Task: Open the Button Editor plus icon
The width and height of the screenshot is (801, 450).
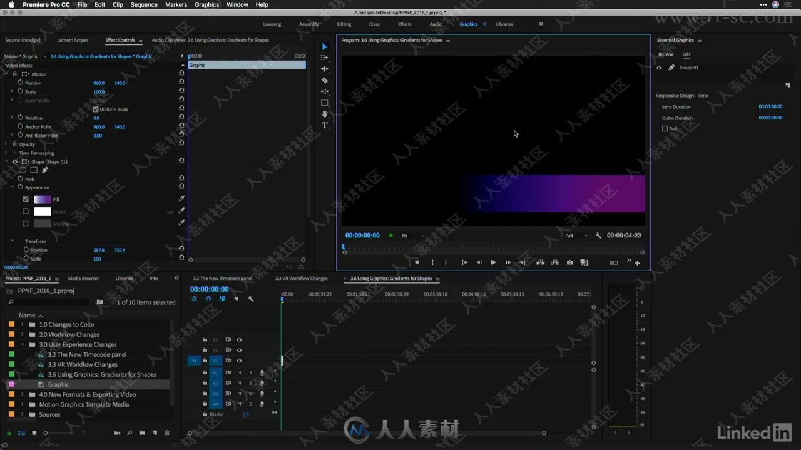Action: tap(637, 262)
